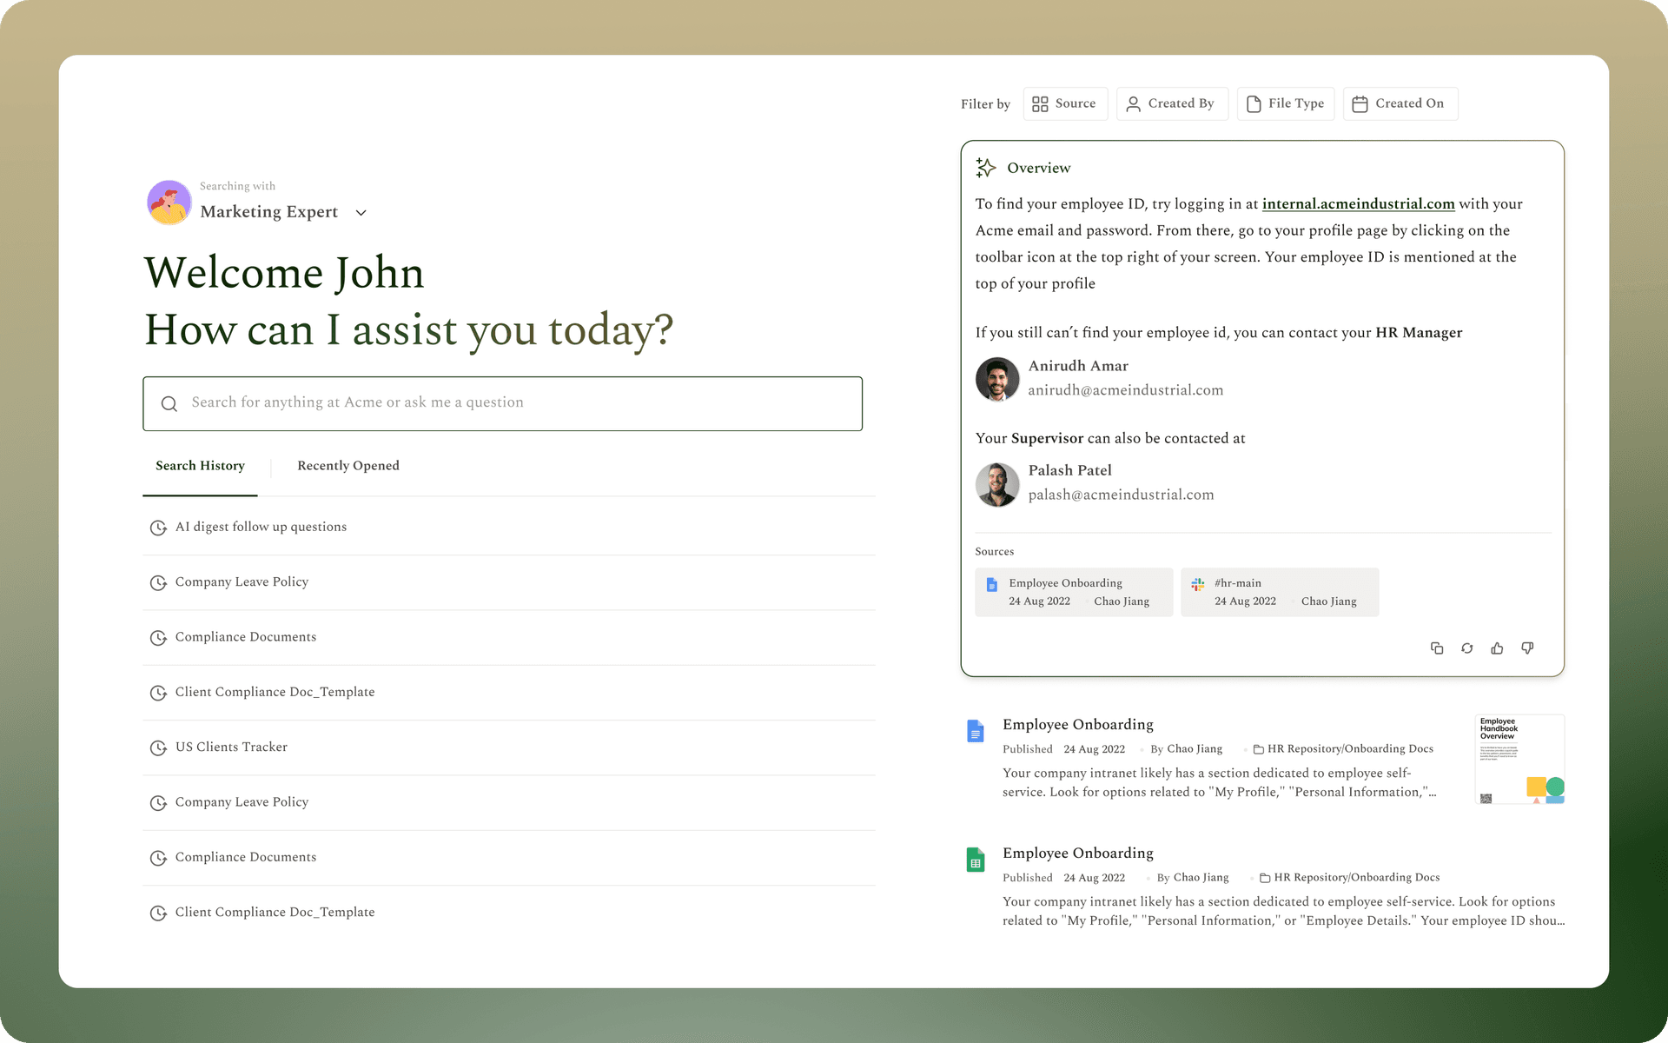Screen dimensions: 1668x1043
Task: Click anirudh@acmeindustrial.com email address
Action: click(x=1125, y=390)
